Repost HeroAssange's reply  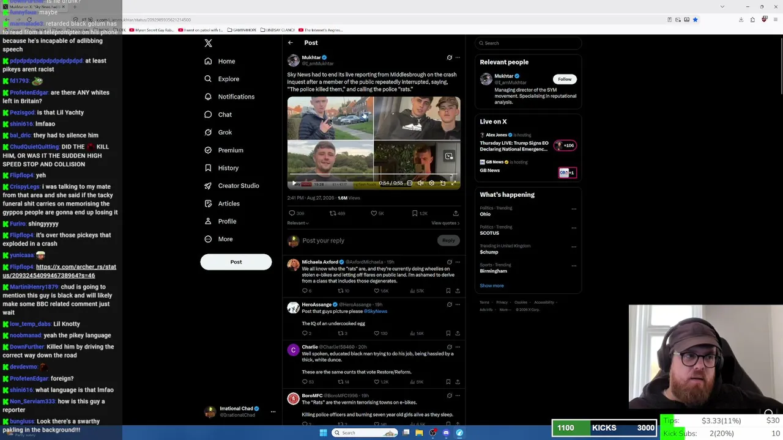pos(341,333)
